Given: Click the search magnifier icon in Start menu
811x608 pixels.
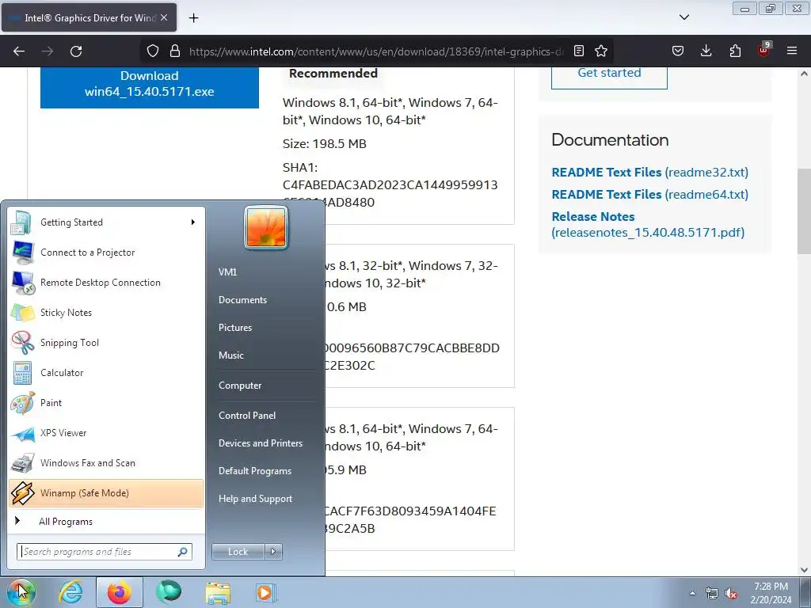Looking at the screenshot, I should [183, 552].
